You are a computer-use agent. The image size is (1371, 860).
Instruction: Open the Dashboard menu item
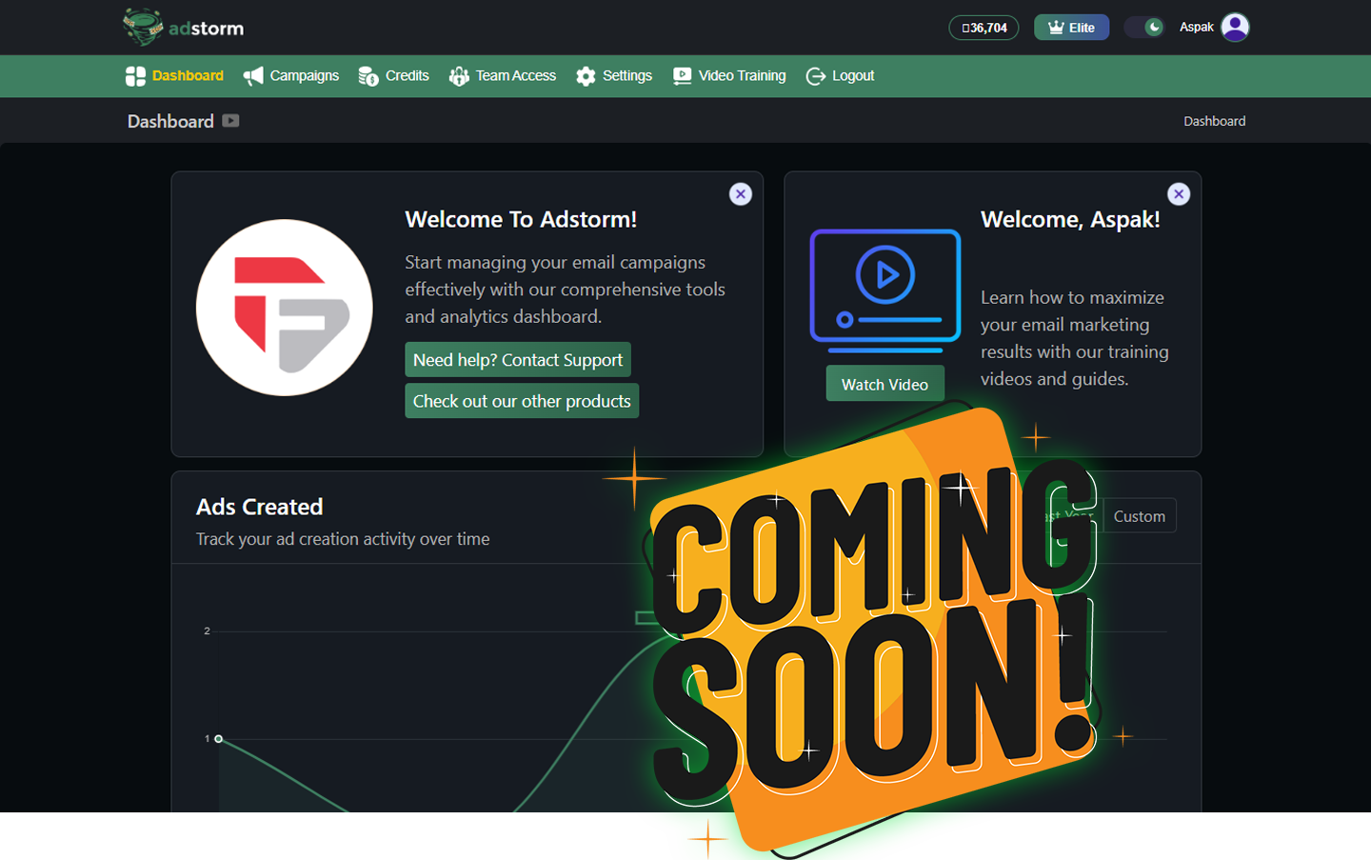click(x=174, y=76)
